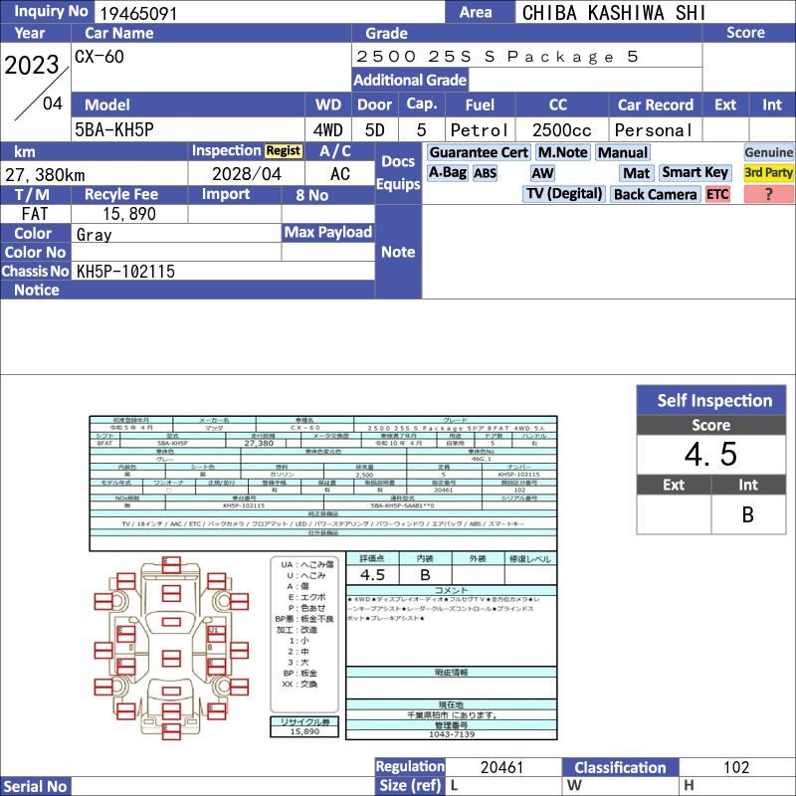Click the Import header

pos(235,194)
